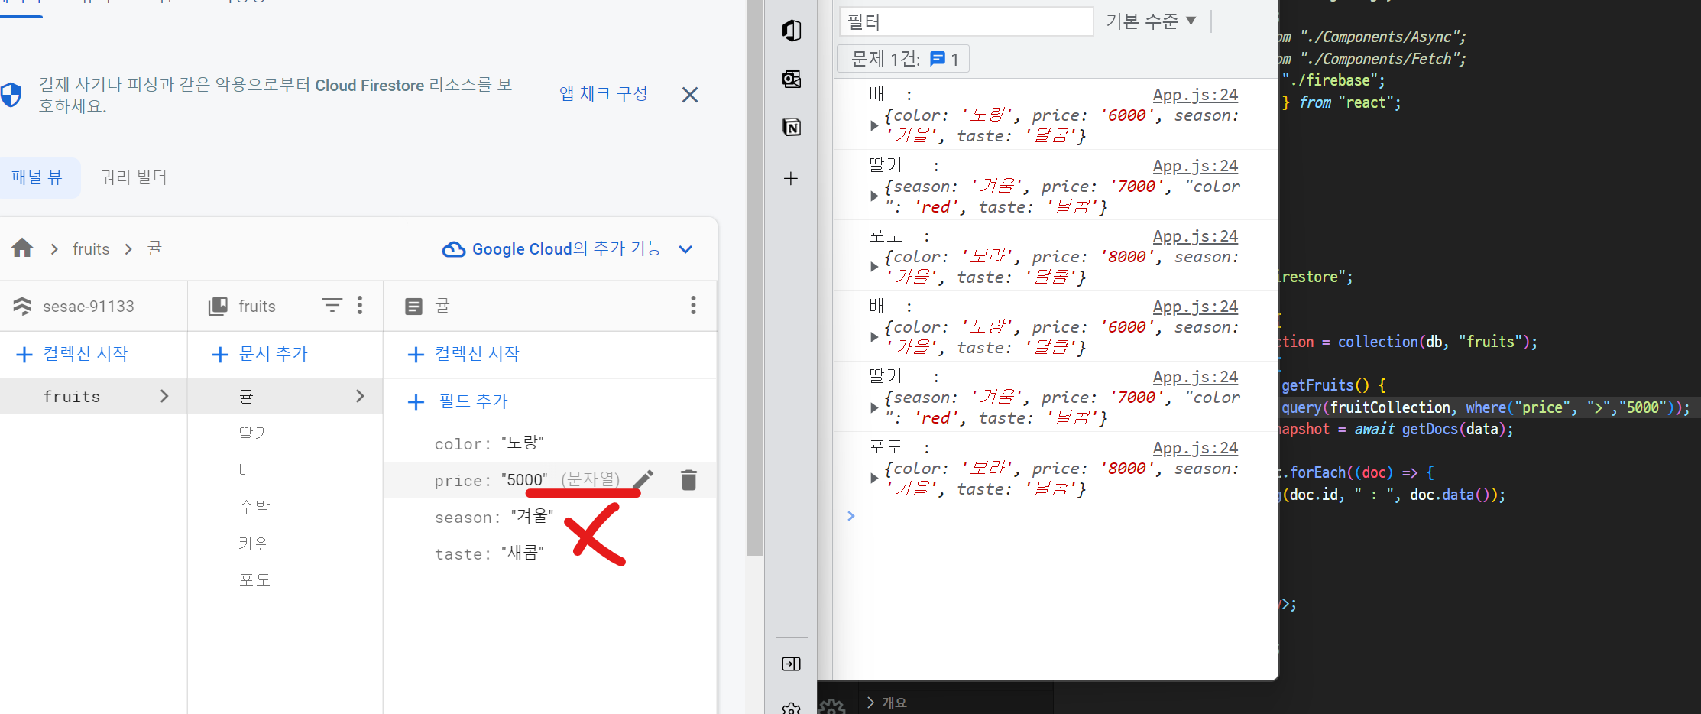Screen dimensions: 1701x714
Task: Open App.js:24 link on first 배 log
Action: point(1195,95)
